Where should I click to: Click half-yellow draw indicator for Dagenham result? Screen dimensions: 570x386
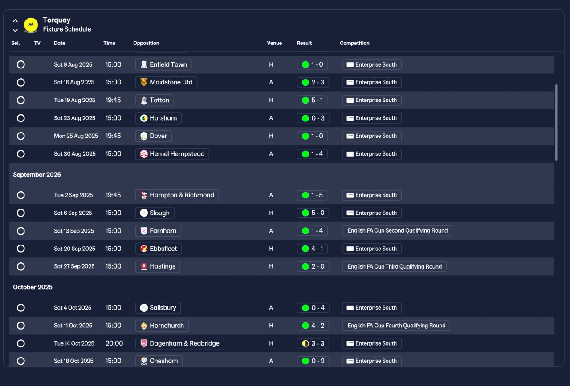305,343
